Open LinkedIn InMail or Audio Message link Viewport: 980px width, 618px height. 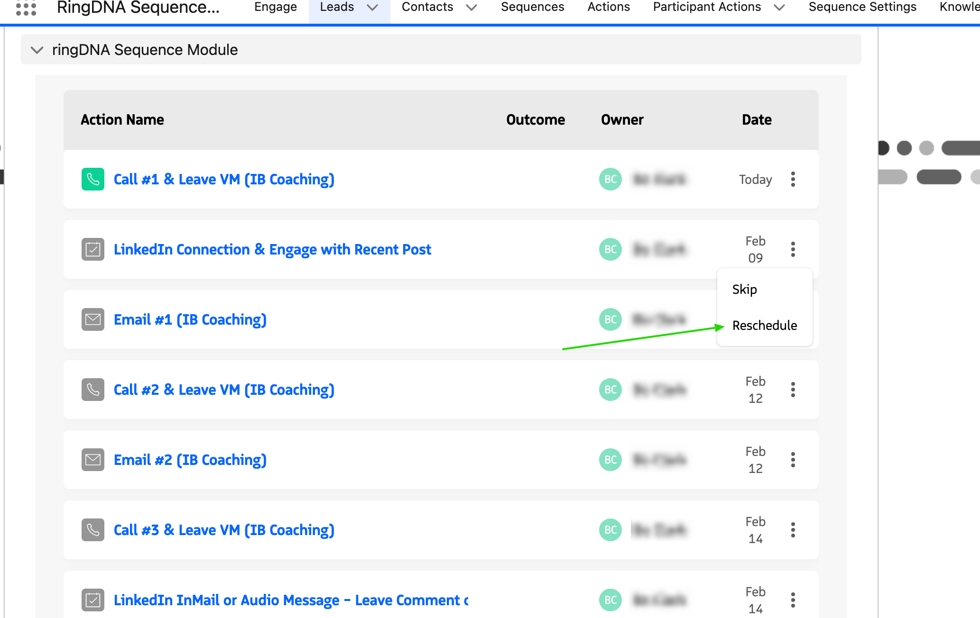point(291,600)
